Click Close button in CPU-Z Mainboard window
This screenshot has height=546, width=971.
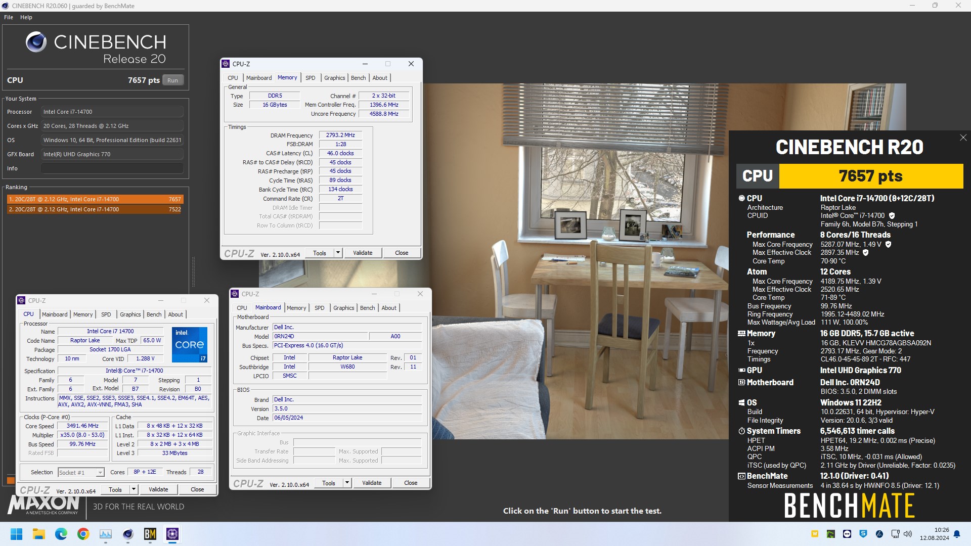[x=411, y=483]
